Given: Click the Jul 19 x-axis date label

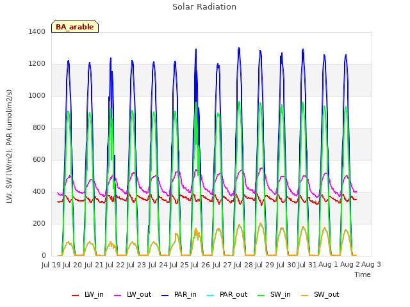Looking at the screenshot, I should tap(51, 265).
